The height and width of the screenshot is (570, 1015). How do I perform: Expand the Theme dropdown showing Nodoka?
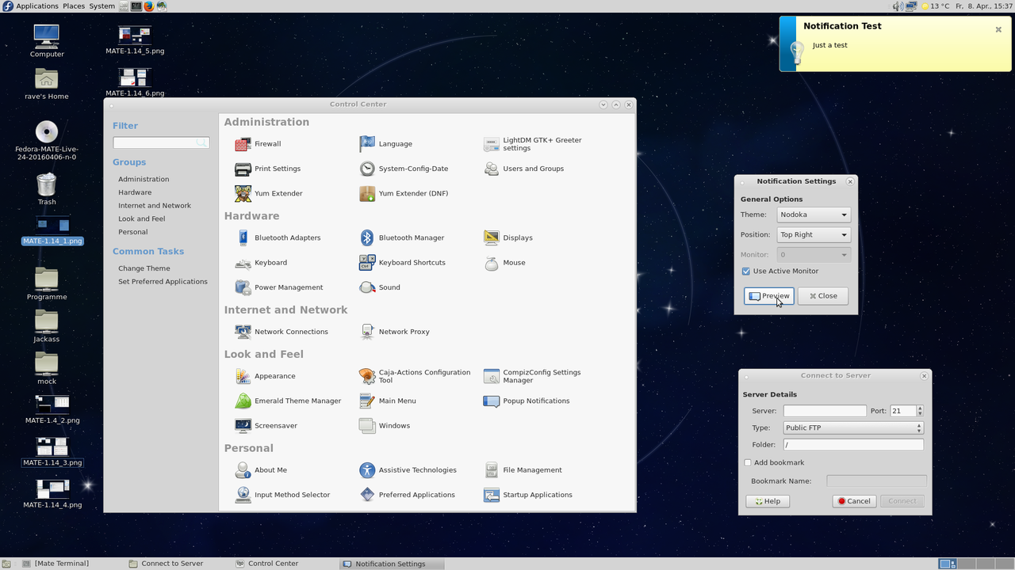click(814, 215)
